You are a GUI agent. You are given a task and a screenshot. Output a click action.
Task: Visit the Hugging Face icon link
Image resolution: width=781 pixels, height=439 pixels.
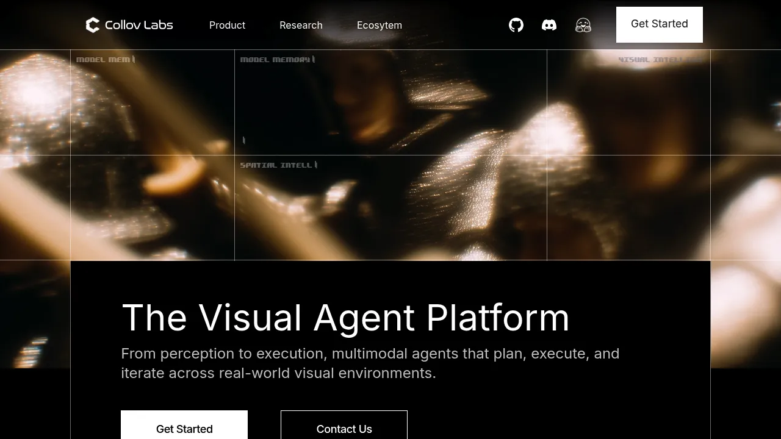583,25
